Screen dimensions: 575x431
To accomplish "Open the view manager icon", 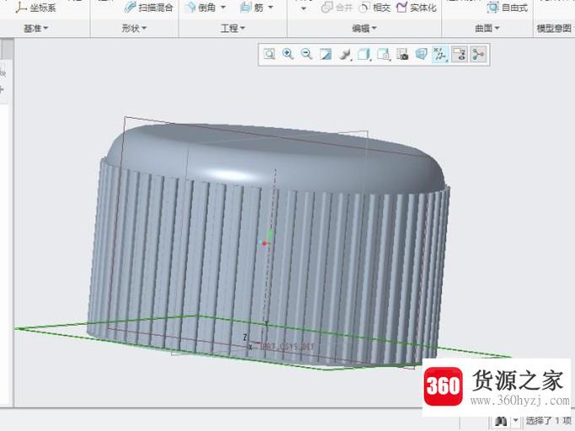I will (x=384, y=55).
